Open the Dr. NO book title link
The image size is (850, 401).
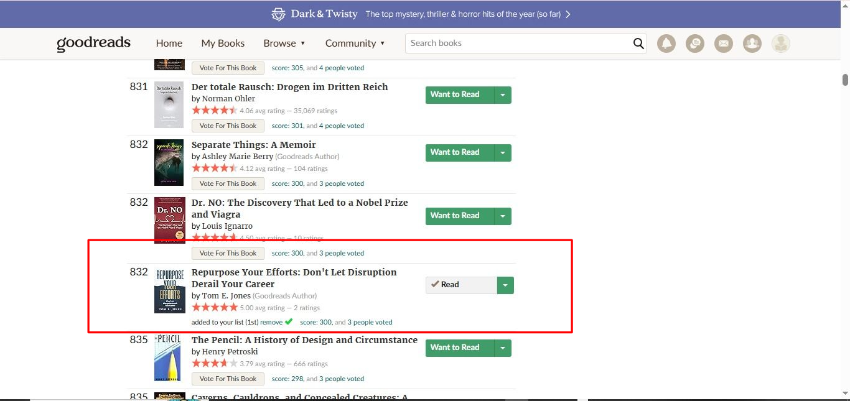(300, 208)
